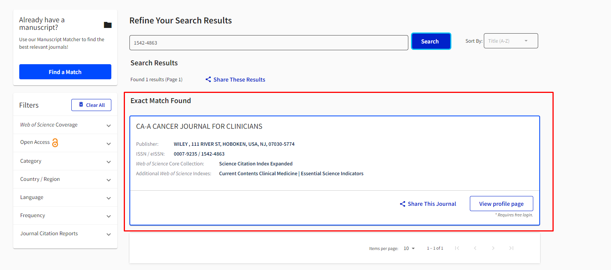
Task: Go to last page pagination icon
Action: click(x=511, y=248)
